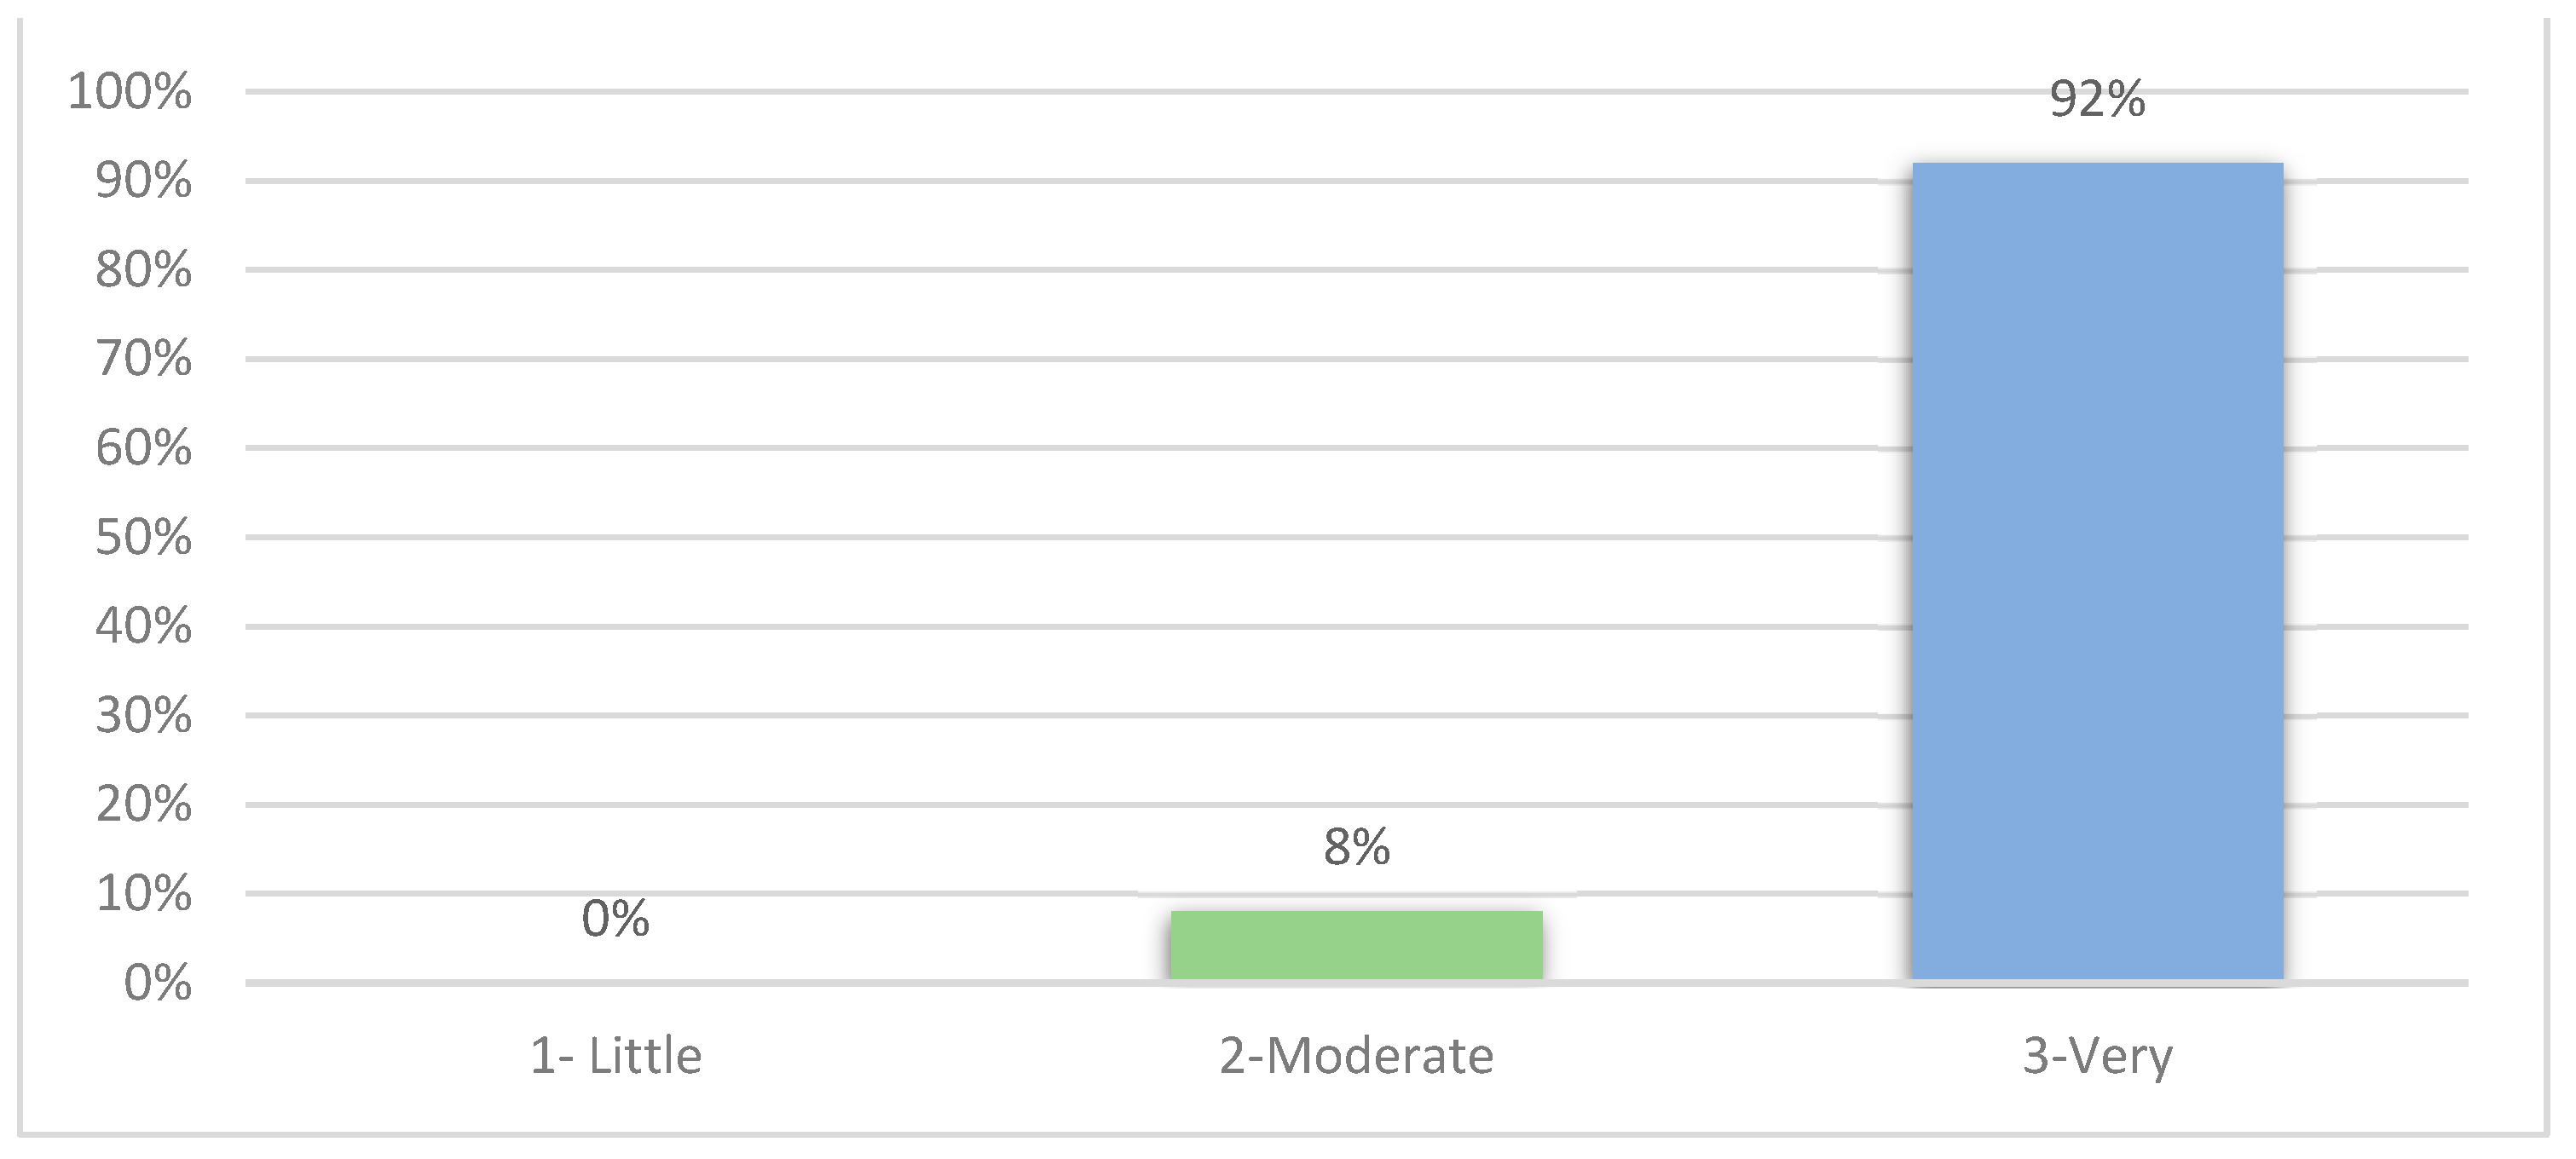Click the blue 3-Very bar
Screen dimensions: 2576x1159
[2097, 570]
